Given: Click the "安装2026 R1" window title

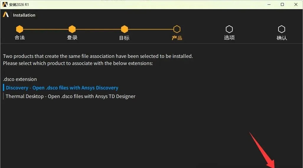Looking at the screenshot, I should click(19, 4).
